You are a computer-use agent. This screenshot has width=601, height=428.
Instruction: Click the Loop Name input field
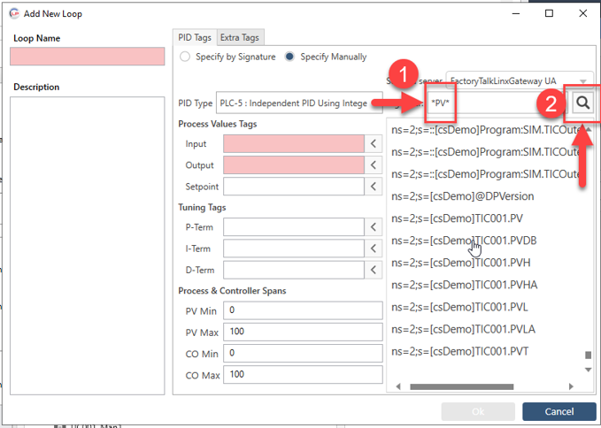pos(88,57)
